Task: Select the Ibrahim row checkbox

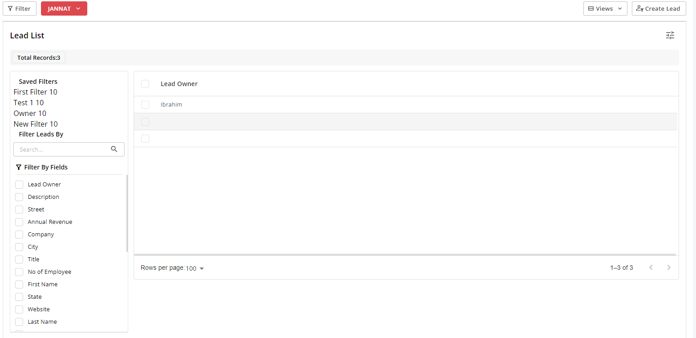Action: coord(145,105)
